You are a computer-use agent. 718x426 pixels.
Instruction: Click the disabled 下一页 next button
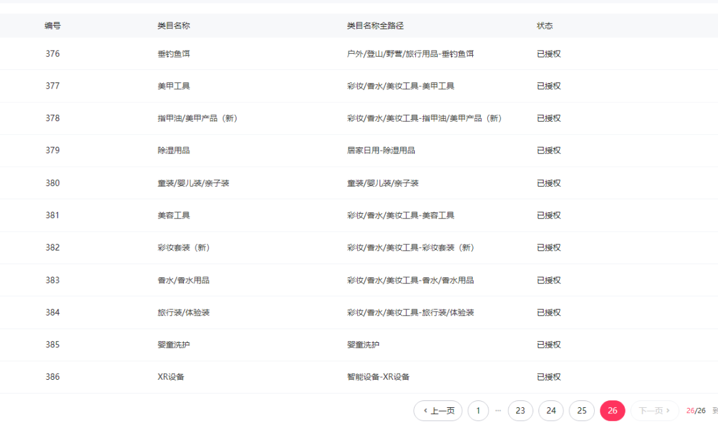(x=654, y=410)
